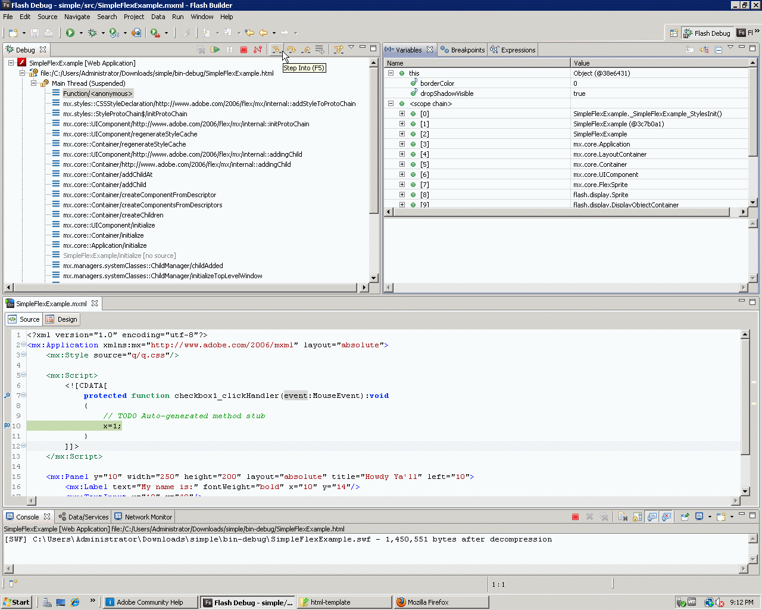Switch editor to Design mode

tap(62, 319)
